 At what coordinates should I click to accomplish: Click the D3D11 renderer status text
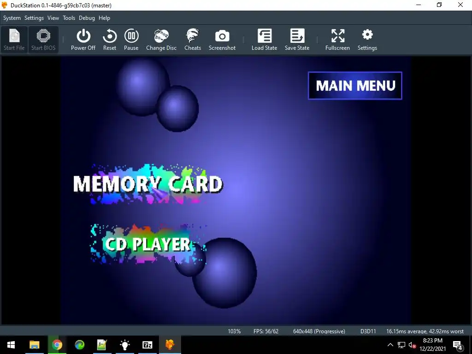[368, 331]
